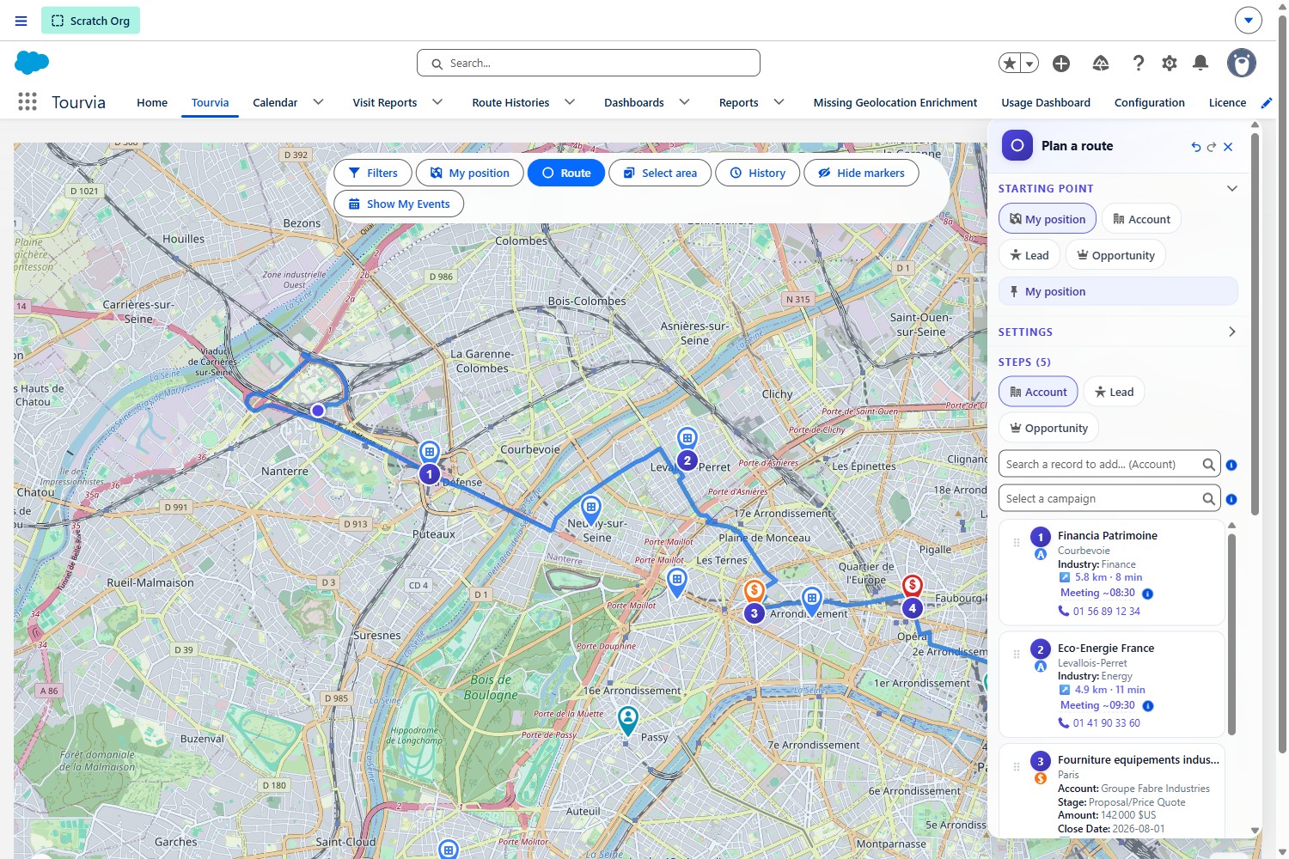Open Missing Geolocation Enrichment tab
Viewport: 1289px width, 859px height.
(x=895, y=102)
